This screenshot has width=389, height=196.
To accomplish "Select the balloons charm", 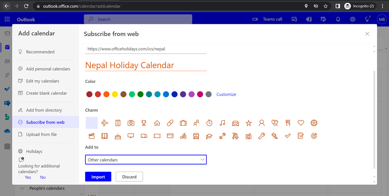I will pyautogui.click(x=274, y=123).
